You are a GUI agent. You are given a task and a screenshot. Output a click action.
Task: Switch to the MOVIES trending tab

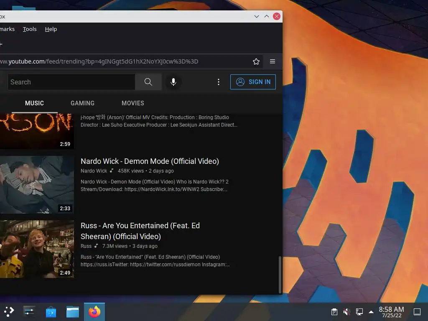(x=132, y=103)
